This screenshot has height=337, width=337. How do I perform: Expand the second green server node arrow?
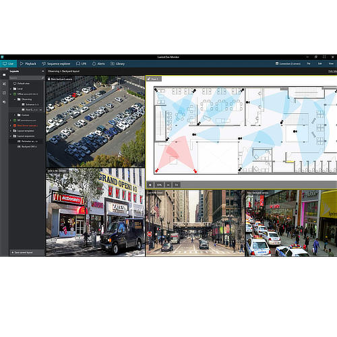pyautogui.click(x=11, y=120)
